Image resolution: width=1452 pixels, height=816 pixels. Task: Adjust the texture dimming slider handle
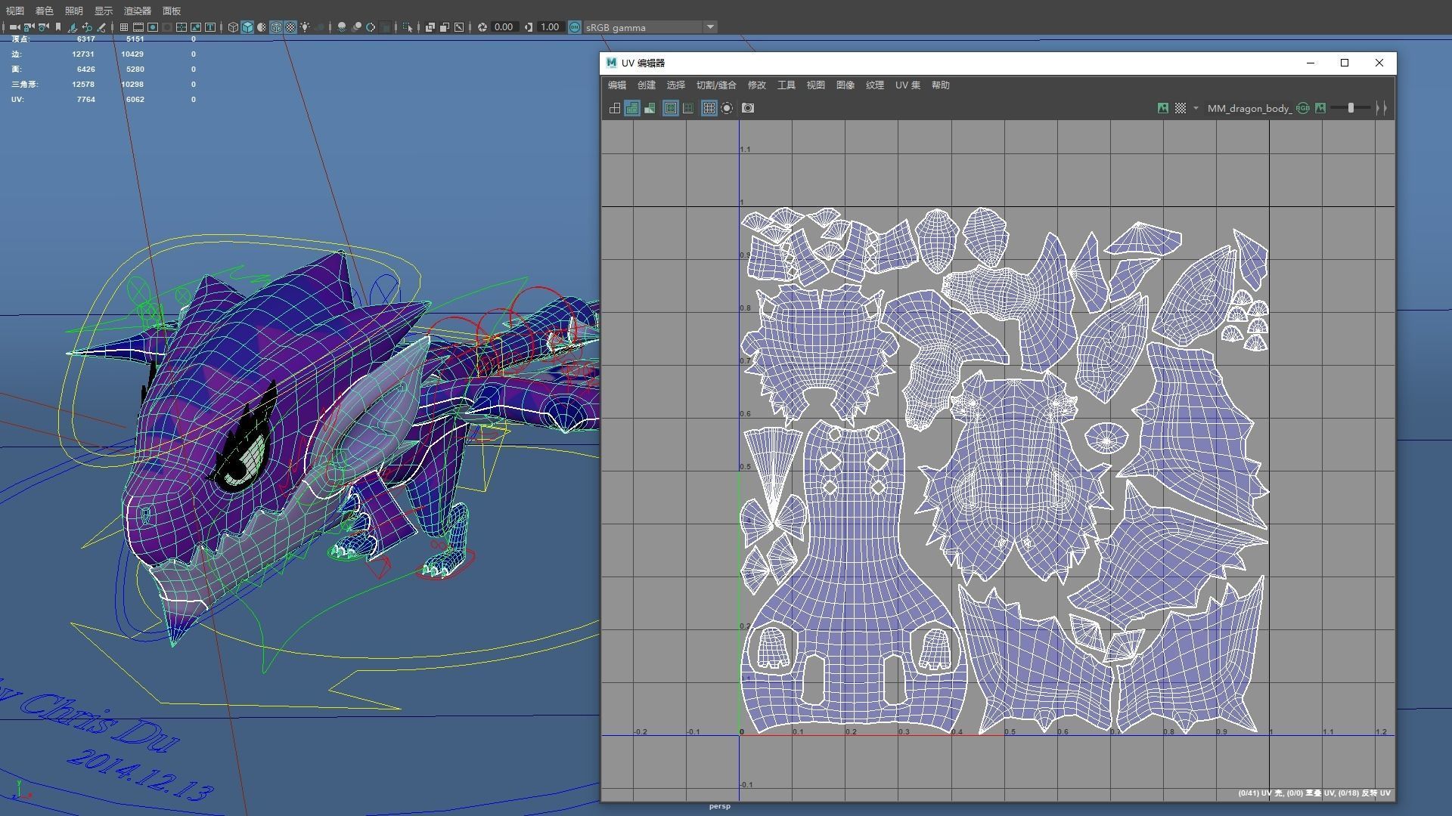click(1351, 108)
